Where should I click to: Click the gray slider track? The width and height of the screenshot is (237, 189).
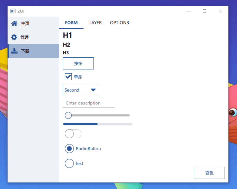100,115
